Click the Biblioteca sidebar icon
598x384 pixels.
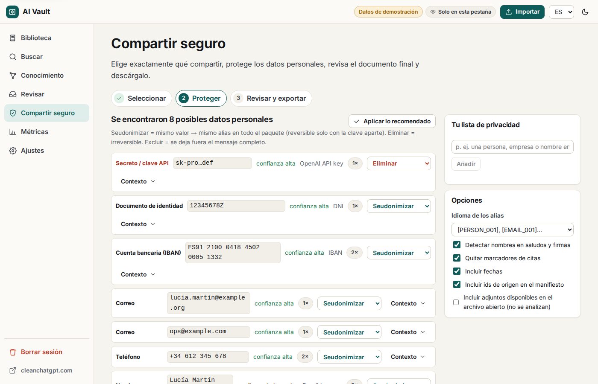pos(13,38)
